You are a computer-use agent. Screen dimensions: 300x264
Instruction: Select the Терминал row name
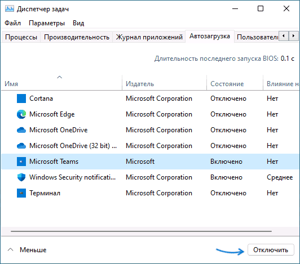[45, 193]
